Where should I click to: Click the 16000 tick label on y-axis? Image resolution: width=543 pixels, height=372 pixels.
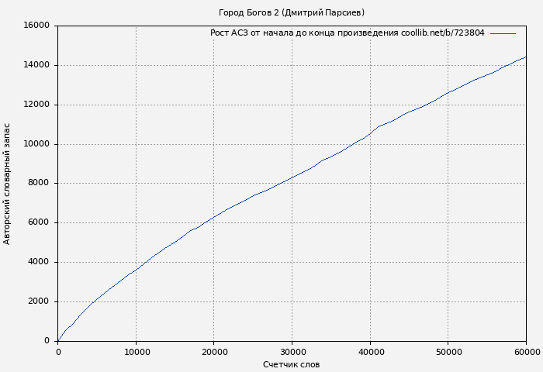tap(36, 26)
